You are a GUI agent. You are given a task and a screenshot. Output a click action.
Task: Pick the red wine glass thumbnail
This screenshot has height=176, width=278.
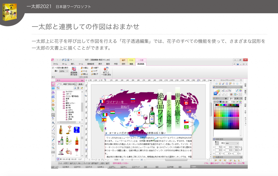click(77, 152)
